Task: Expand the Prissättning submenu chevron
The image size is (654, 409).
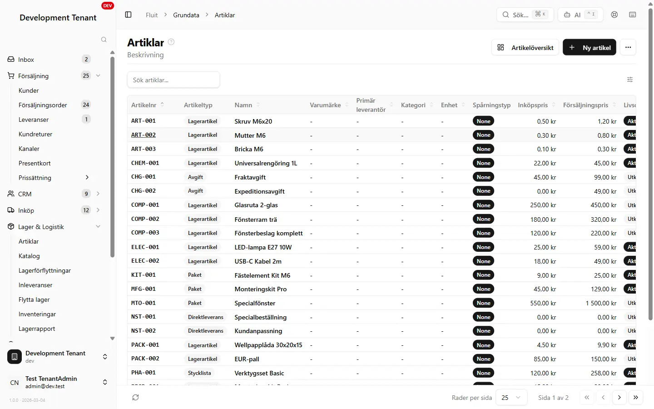Action: coord(87,177)
